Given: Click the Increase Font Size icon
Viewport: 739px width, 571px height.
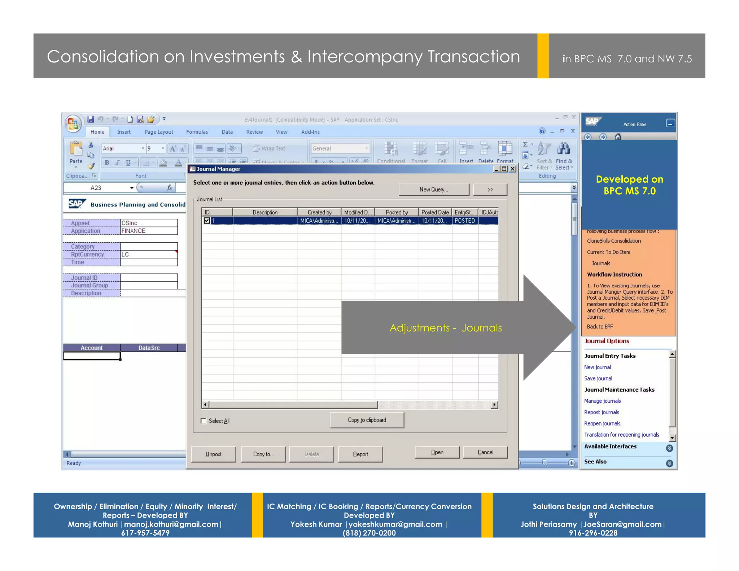Looking at the screenshot, I should (173, 148).
